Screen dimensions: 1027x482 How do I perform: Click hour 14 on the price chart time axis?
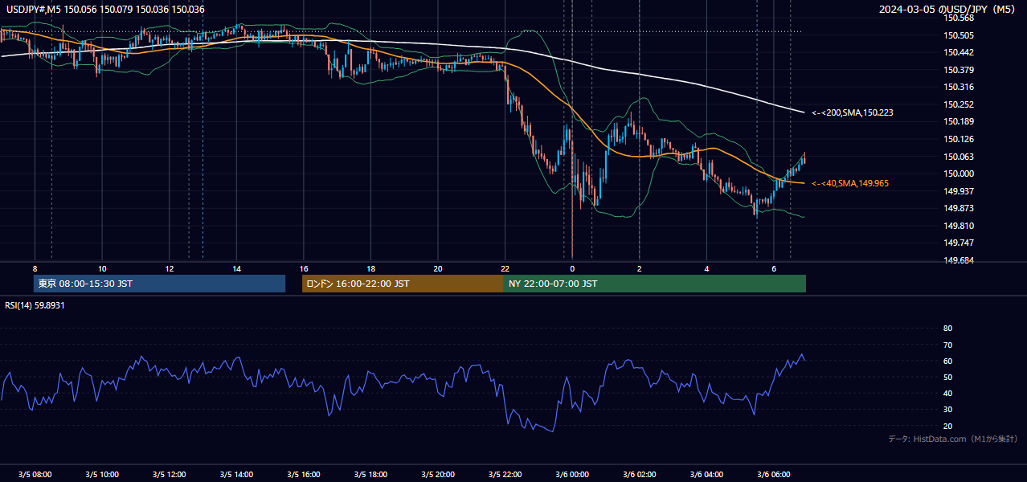236,268
